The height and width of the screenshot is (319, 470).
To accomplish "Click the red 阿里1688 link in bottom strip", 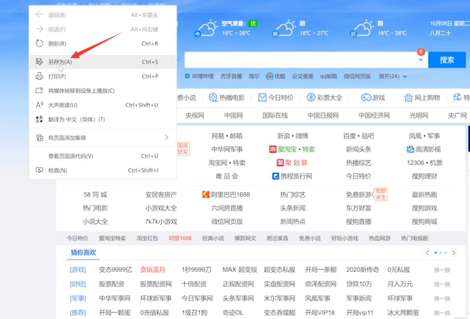I will coord(180,238).
